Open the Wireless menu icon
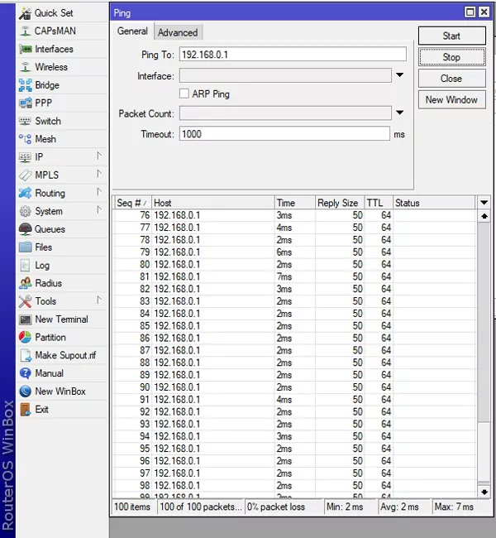The height and width of the screenshot is (538, 496). (x=25, y=67)
